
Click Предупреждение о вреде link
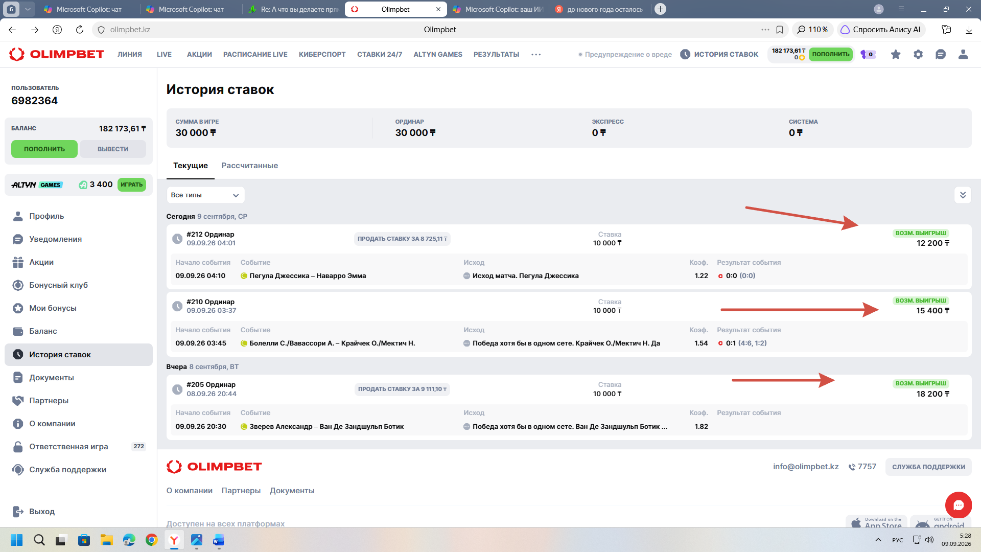coord(625,54)
